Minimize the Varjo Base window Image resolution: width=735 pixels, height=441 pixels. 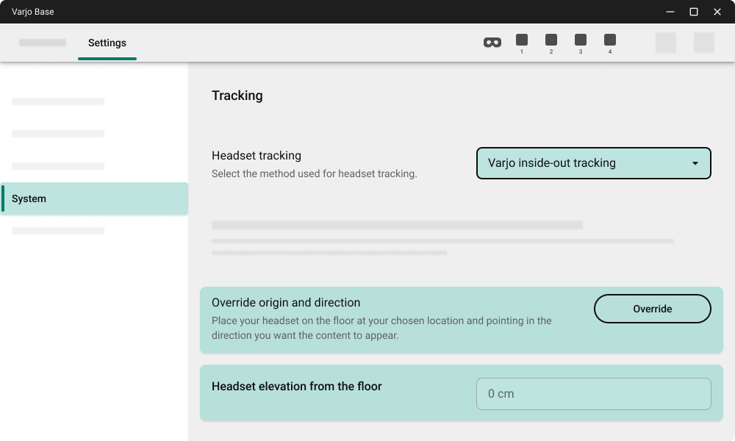[x=670, y=12]
